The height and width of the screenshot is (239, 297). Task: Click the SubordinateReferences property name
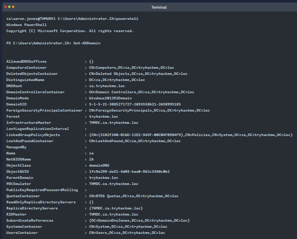click(30, 220)
